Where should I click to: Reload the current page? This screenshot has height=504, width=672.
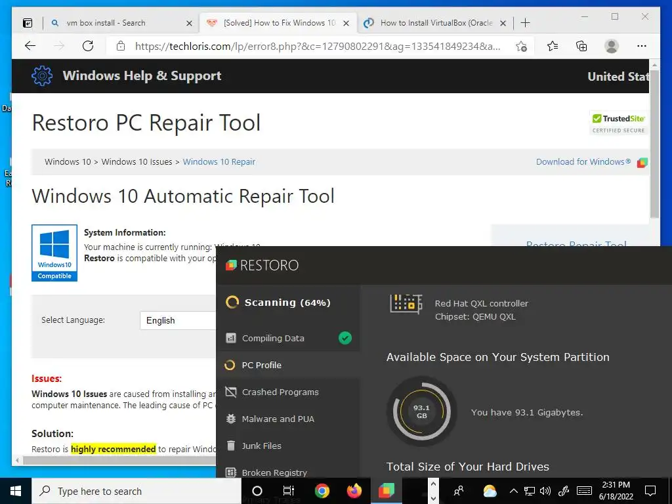[x=88, y=46]
